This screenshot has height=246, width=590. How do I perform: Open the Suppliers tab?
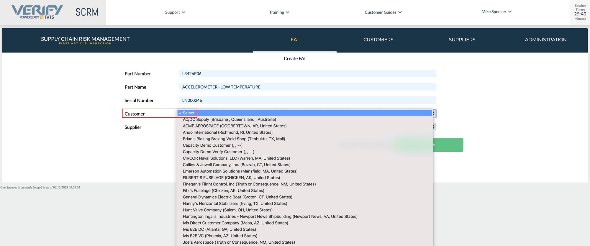tap(462, 40)
